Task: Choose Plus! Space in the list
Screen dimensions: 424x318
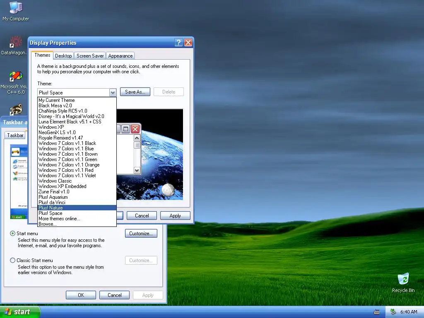Action: point(77,213)
